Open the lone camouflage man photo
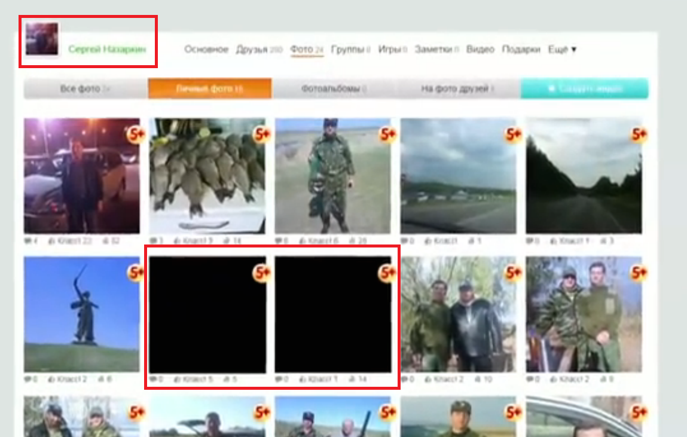The image size is (687, 437). [332, 176]
